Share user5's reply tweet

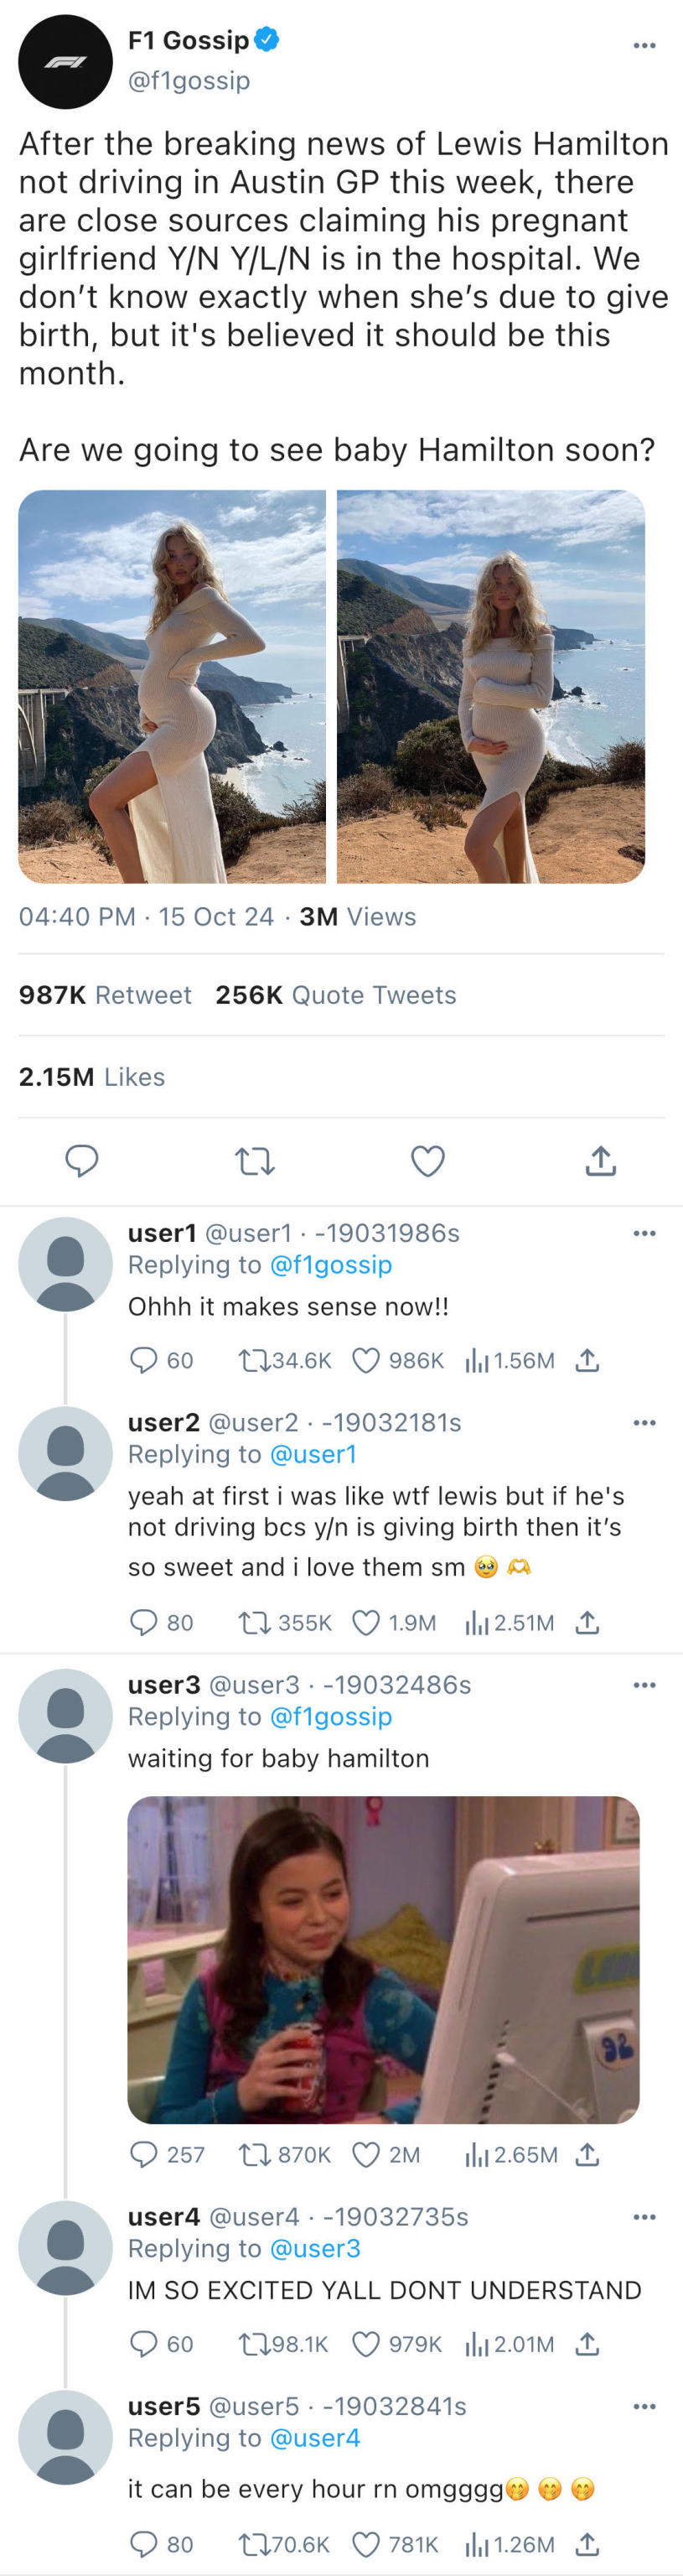588,2544
